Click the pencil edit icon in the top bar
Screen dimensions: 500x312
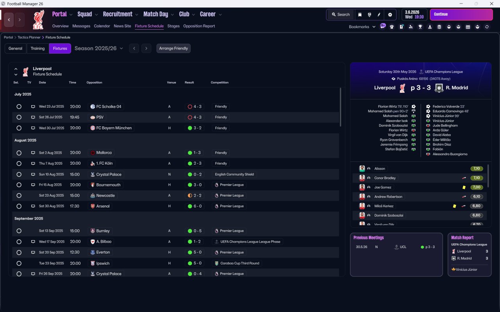click(379, 14)
